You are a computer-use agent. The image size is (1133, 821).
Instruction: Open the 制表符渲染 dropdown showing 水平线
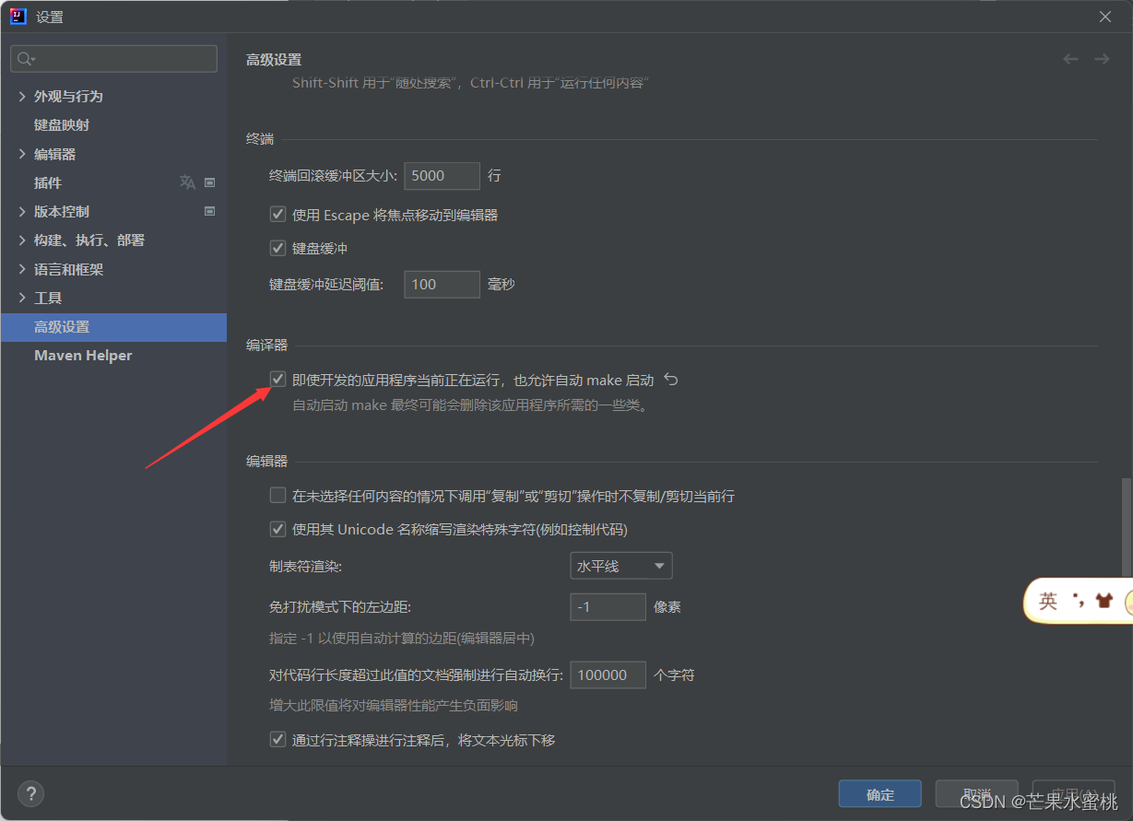point(620,565)
